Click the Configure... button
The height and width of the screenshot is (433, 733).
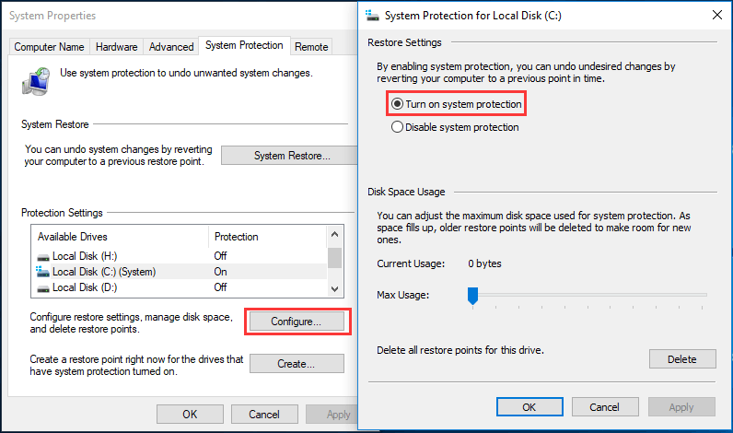[297, 322]
